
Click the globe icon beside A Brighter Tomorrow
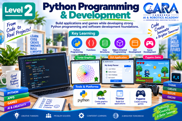(x=116, y=116)
